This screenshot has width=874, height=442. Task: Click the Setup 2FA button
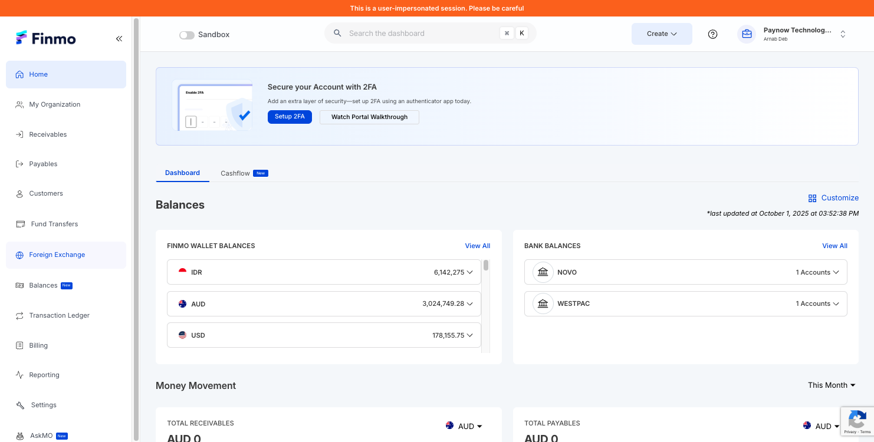click(290, 117)
